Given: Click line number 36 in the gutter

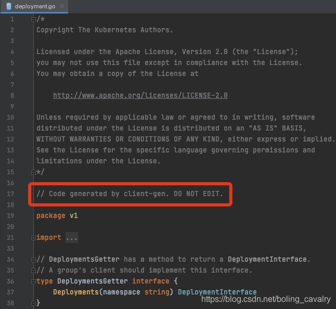Looking at the screenshot, I should [10, 281].
